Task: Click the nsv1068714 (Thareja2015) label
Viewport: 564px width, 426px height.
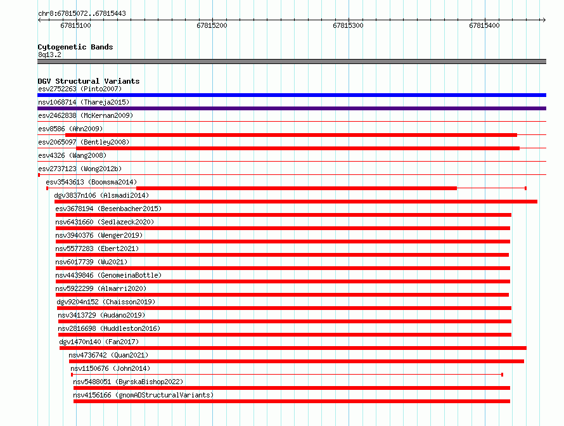Action: point(84,102)
